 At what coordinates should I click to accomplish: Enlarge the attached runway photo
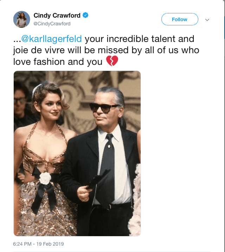(x=77, y=153)
